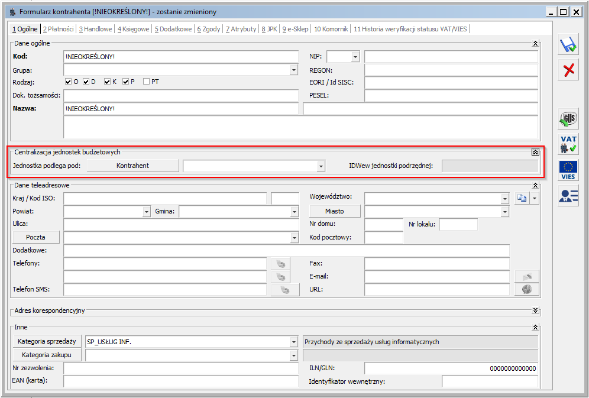Viewport: 589px width, 398px height.
Task: Switch to the Płatności tab
Action: click(x=58, y=28)
